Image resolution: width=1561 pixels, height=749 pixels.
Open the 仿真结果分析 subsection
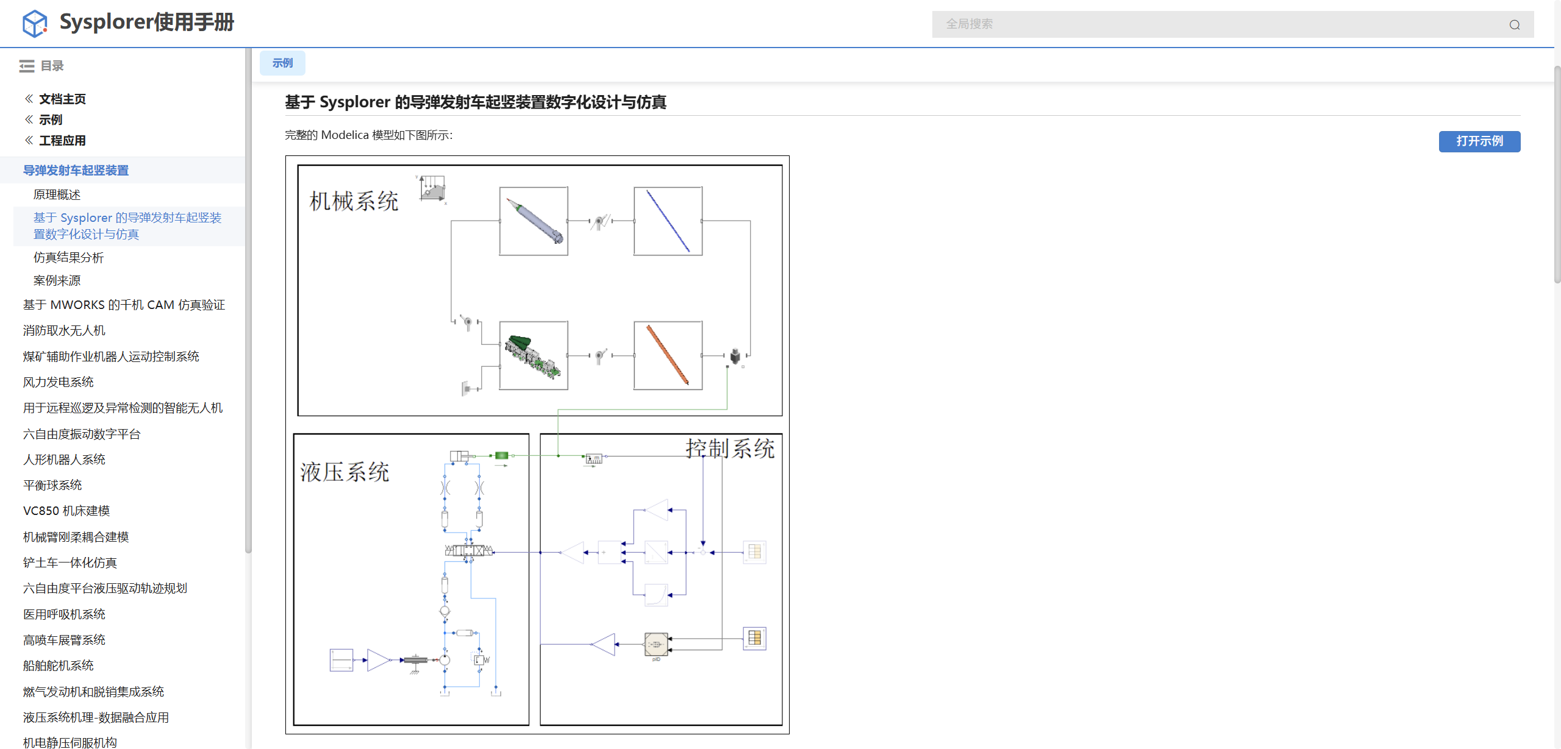[69, 258]
